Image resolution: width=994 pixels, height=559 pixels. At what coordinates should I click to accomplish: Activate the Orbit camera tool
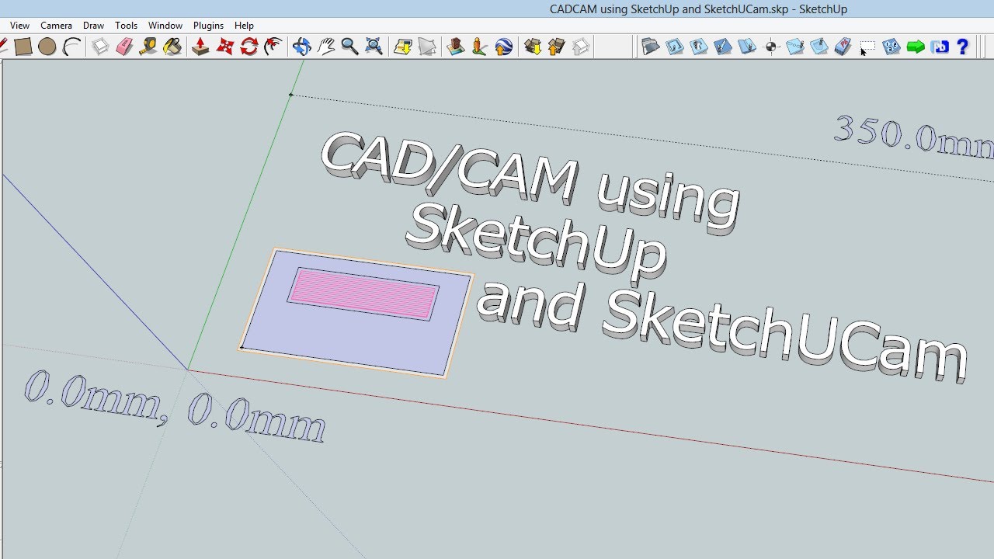(301, 47)
